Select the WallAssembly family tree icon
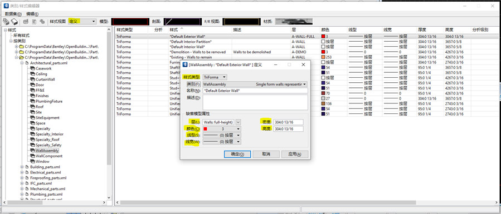The image size is (501, 214). coord(32,150)
